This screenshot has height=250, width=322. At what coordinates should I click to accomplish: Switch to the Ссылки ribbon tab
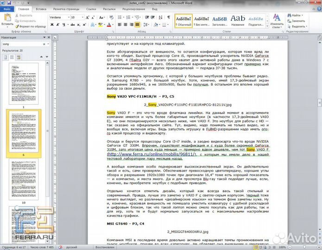pyautogui.click(x=91, y=9)
